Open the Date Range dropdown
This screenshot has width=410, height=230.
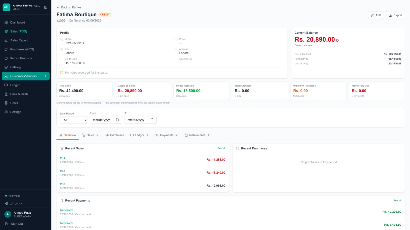(74, 120)
